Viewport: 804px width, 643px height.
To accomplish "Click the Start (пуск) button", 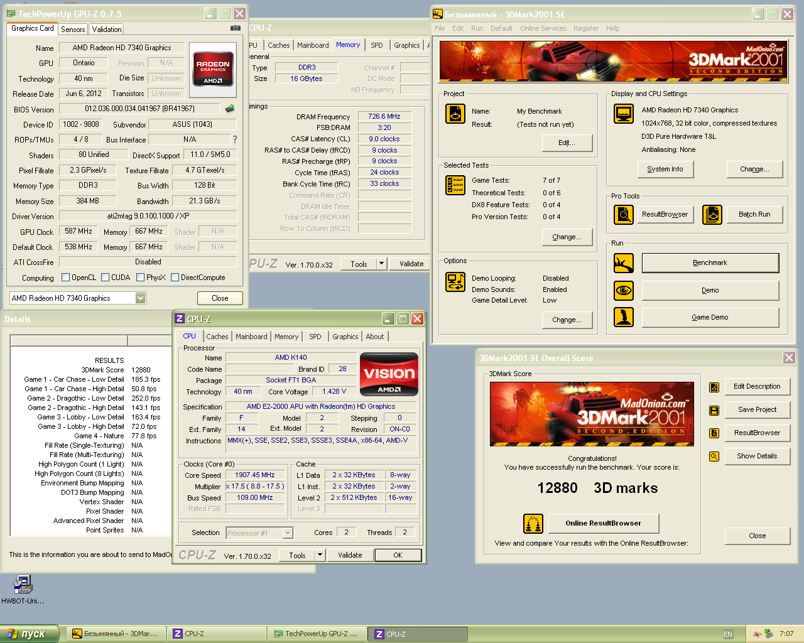I will click(30, 634).
